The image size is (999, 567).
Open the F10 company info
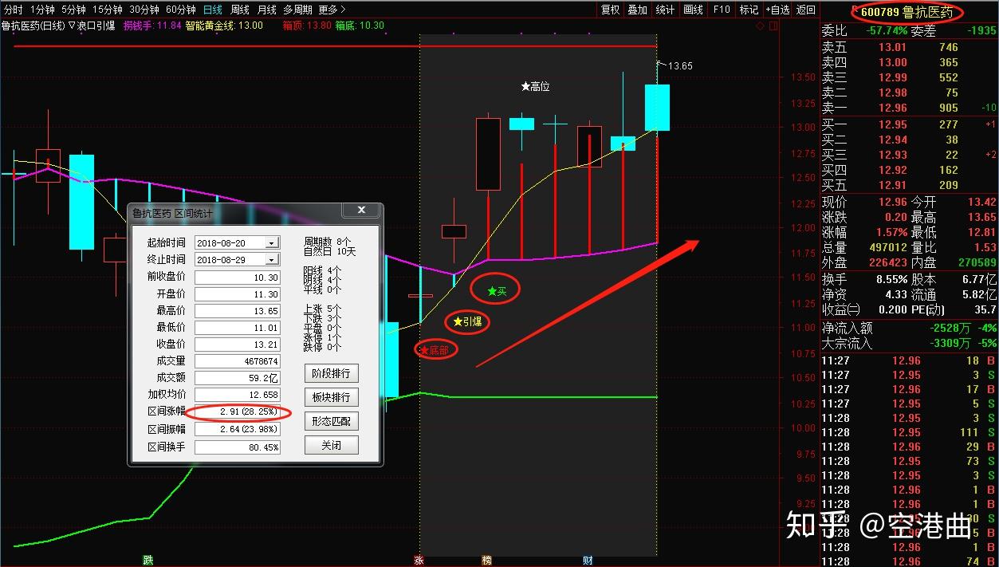[722, 10]
